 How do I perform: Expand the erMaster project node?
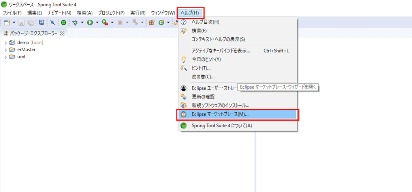(x=6, y=50)
